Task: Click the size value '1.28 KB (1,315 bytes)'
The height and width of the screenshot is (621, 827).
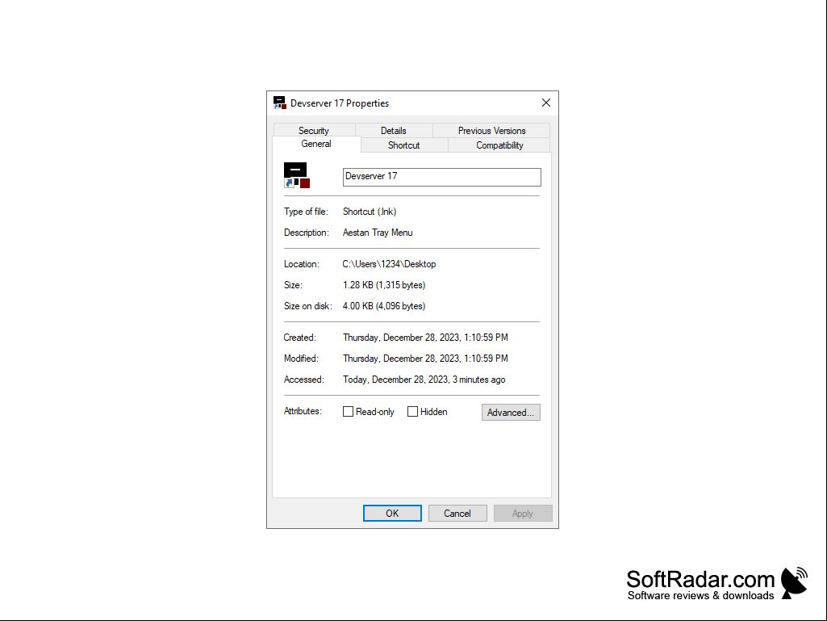Action: click(384, 285)
